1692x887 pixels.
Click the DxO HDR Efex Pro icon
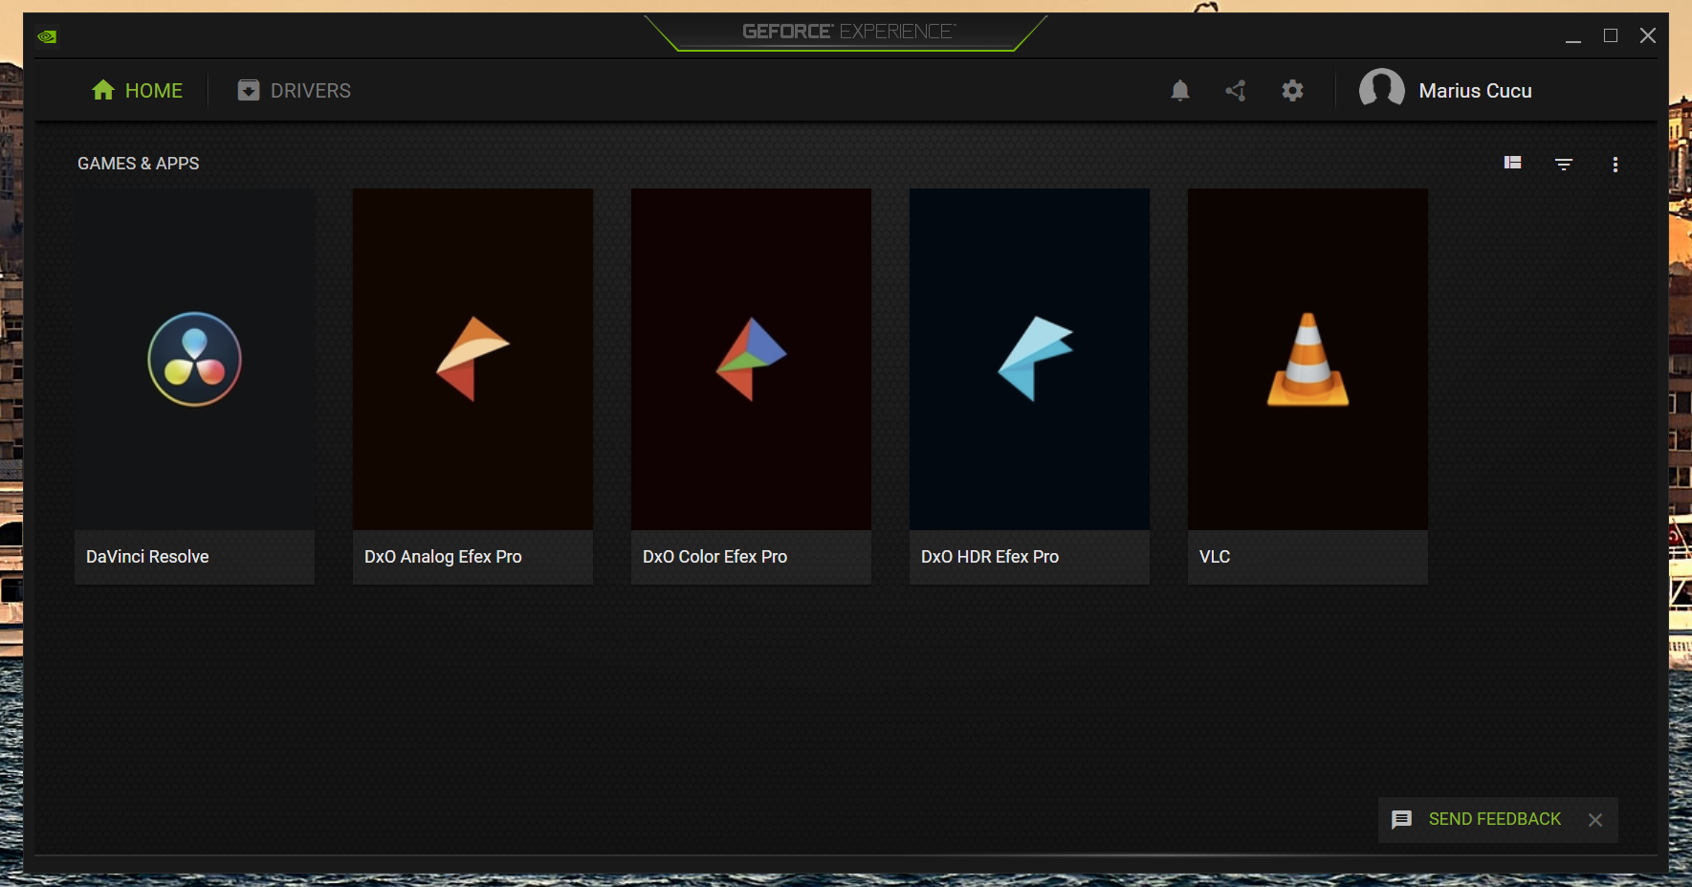pos(1034,359)
